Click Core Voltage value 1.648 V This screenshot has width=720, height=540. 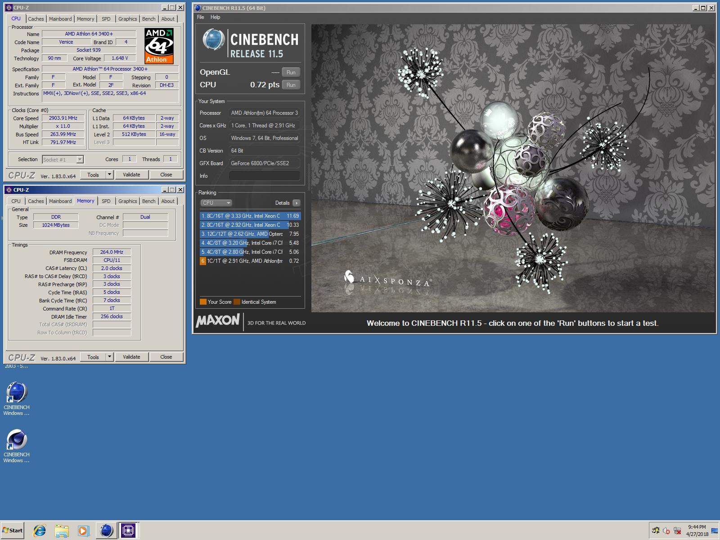tap(120, 58)
